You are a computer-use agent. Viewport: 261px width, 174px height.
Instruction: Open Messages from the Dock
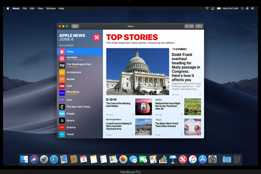point(133,159)
